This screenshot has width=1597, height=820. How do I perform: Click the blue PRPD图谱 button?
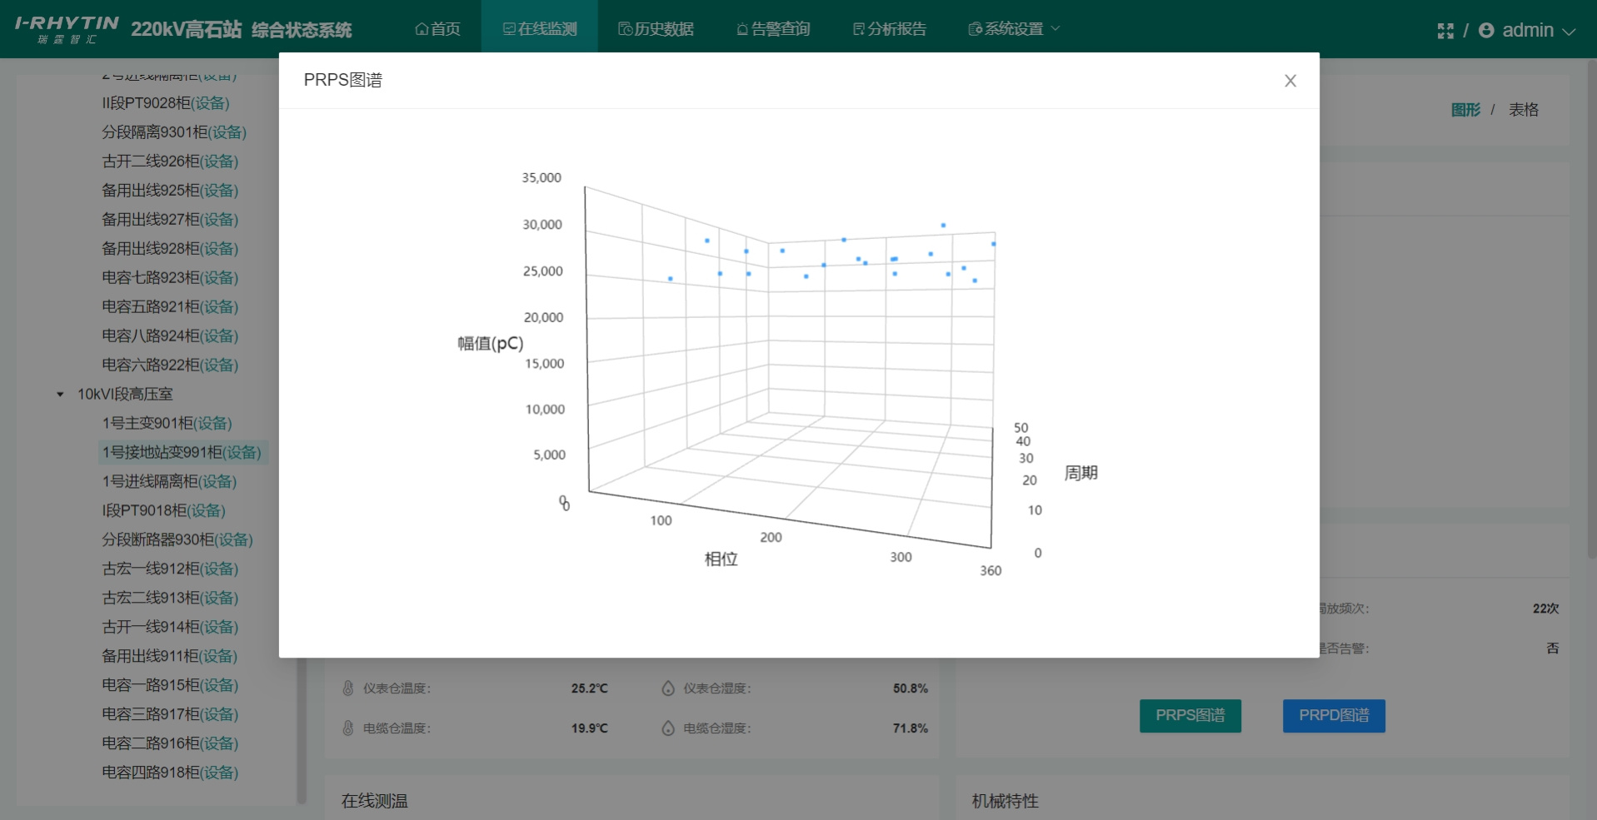pyautogui.click(x=1333, y=716)
